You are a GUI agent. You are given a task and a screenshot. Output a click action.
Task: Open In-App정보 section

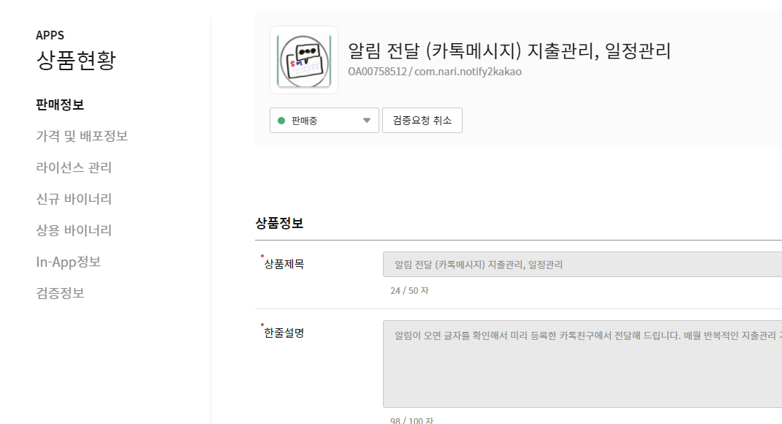pos(68,262)
